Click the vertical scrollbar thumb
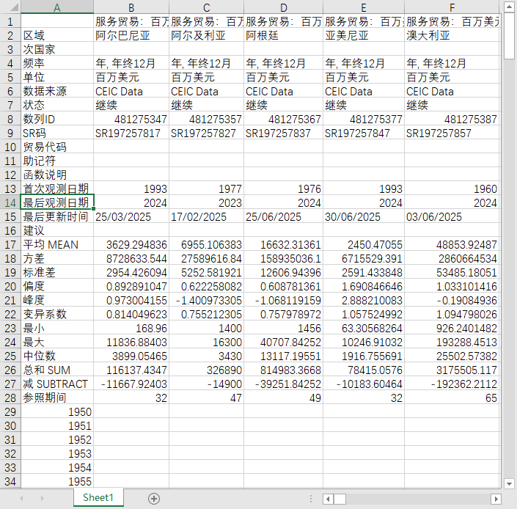The height and width of the screenshot is (509, 517). [509, 36]
